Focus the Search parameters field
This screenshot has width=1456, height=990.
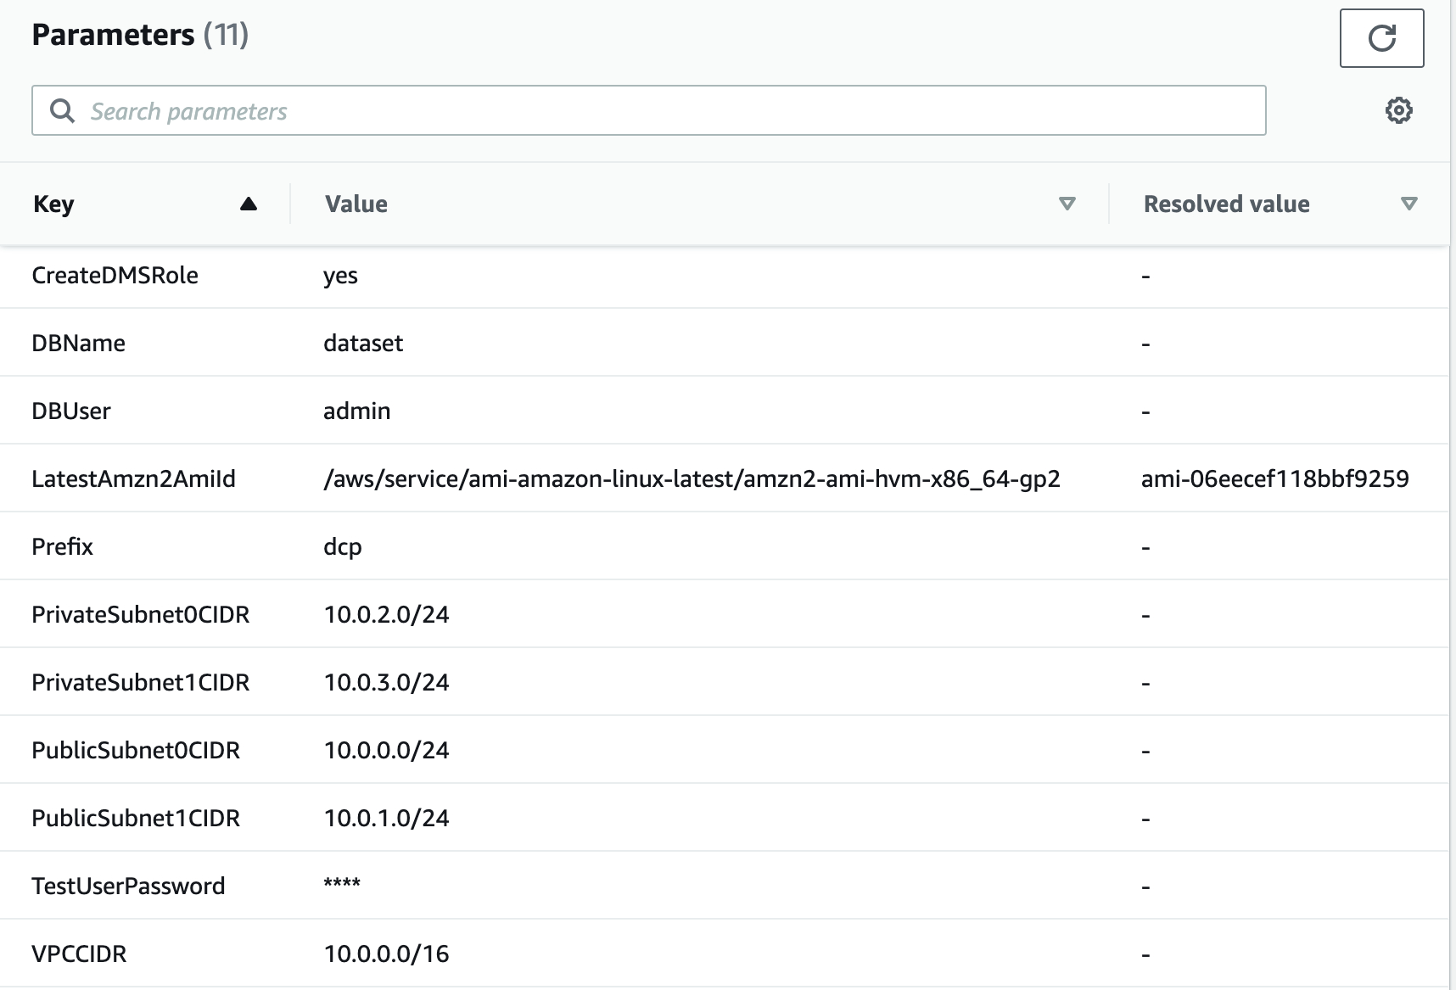(649, 110)
